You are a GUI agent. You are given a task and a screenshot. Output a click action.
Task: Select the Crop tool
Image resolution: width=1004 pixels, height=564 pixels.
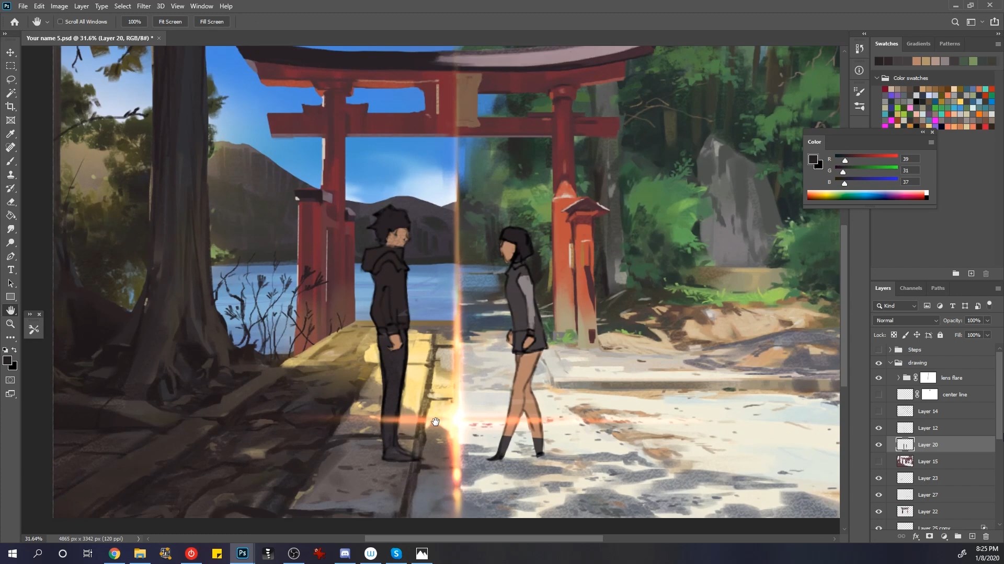10,107
